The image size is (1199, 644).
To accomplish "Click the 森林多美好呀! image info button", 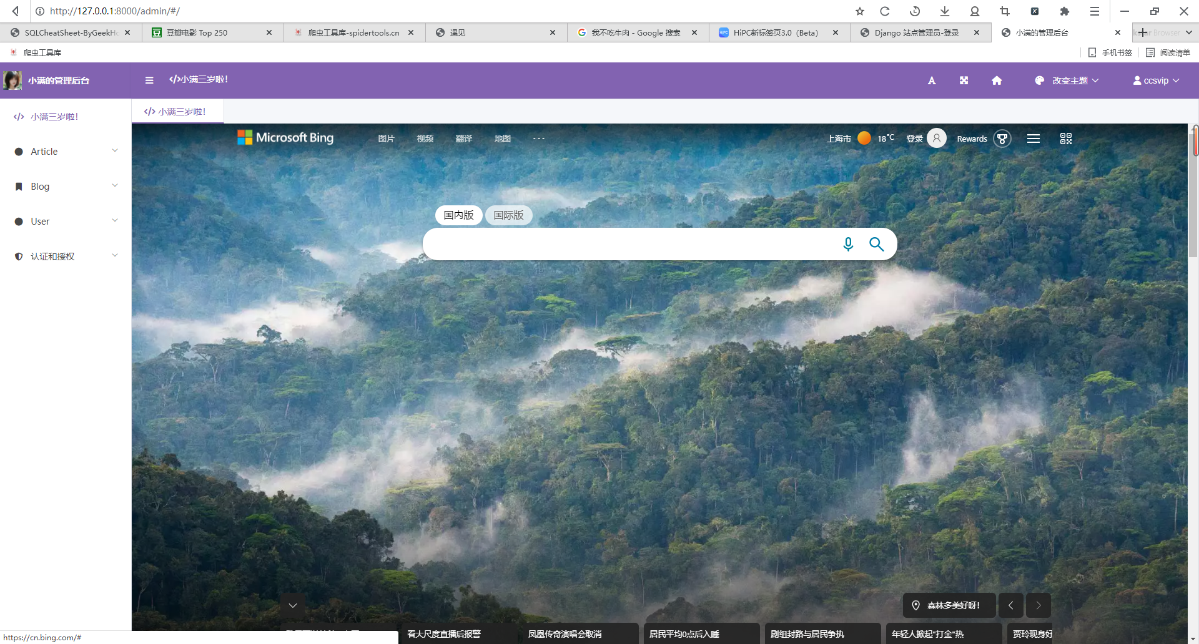I will pos(949,605).
